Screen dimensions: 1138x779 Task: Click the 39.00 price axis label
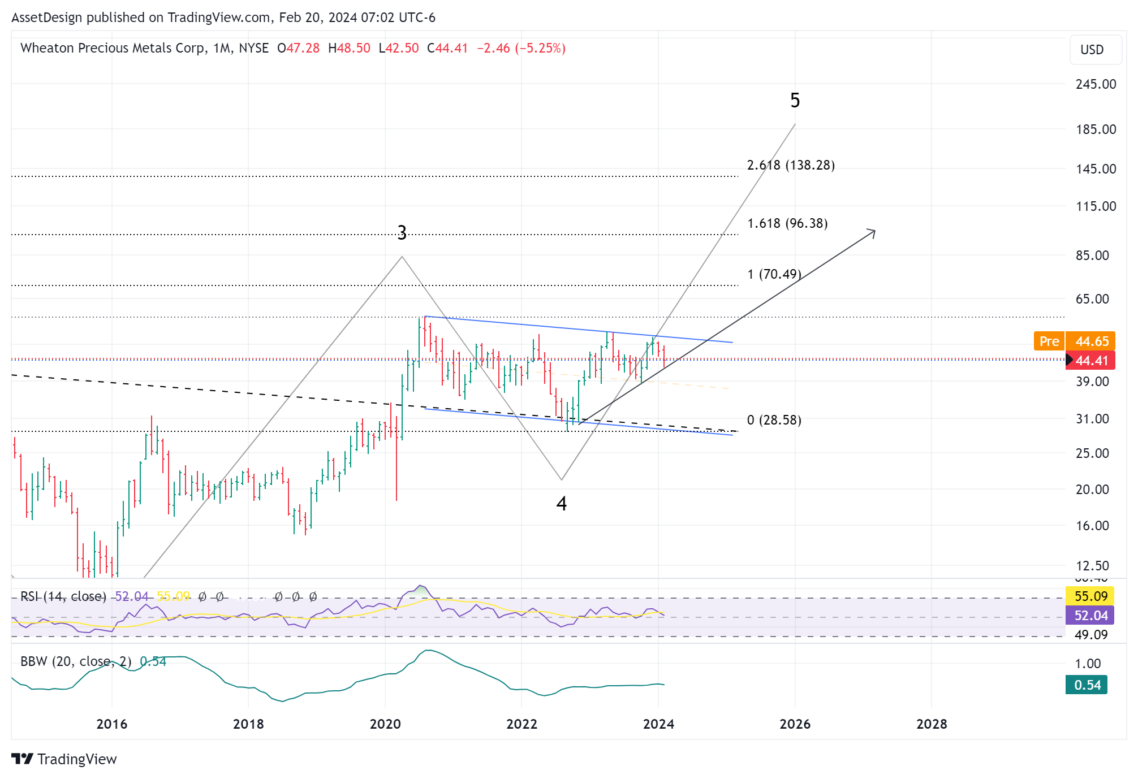(1092, 382)
